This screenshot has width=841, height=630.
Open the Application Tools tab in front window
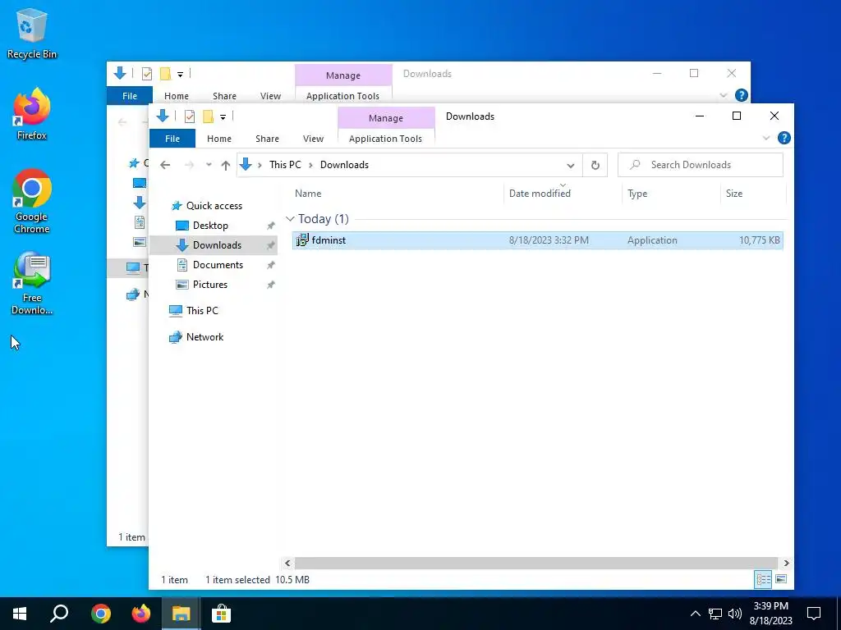(386, 138)
